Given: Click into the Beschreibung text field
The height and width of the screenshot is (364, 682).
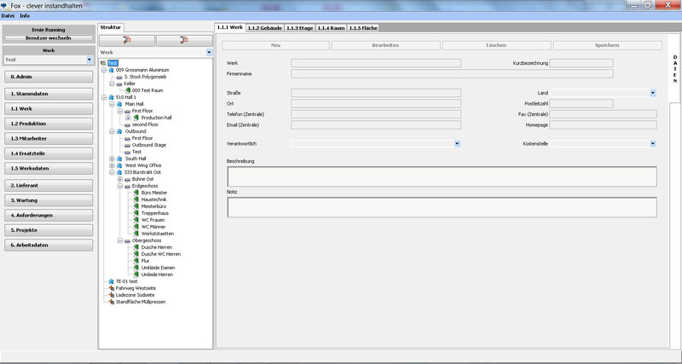Looking at the screenshot, I should click(441, 176).
